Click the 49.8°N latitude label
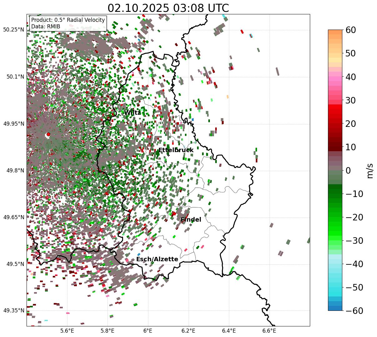Image resolution: width=377 pixels, height=337 pixels. (15, 171)
